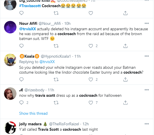
Task: Retweet Koala's Batman costume tweet
Action: pos(56,79)
